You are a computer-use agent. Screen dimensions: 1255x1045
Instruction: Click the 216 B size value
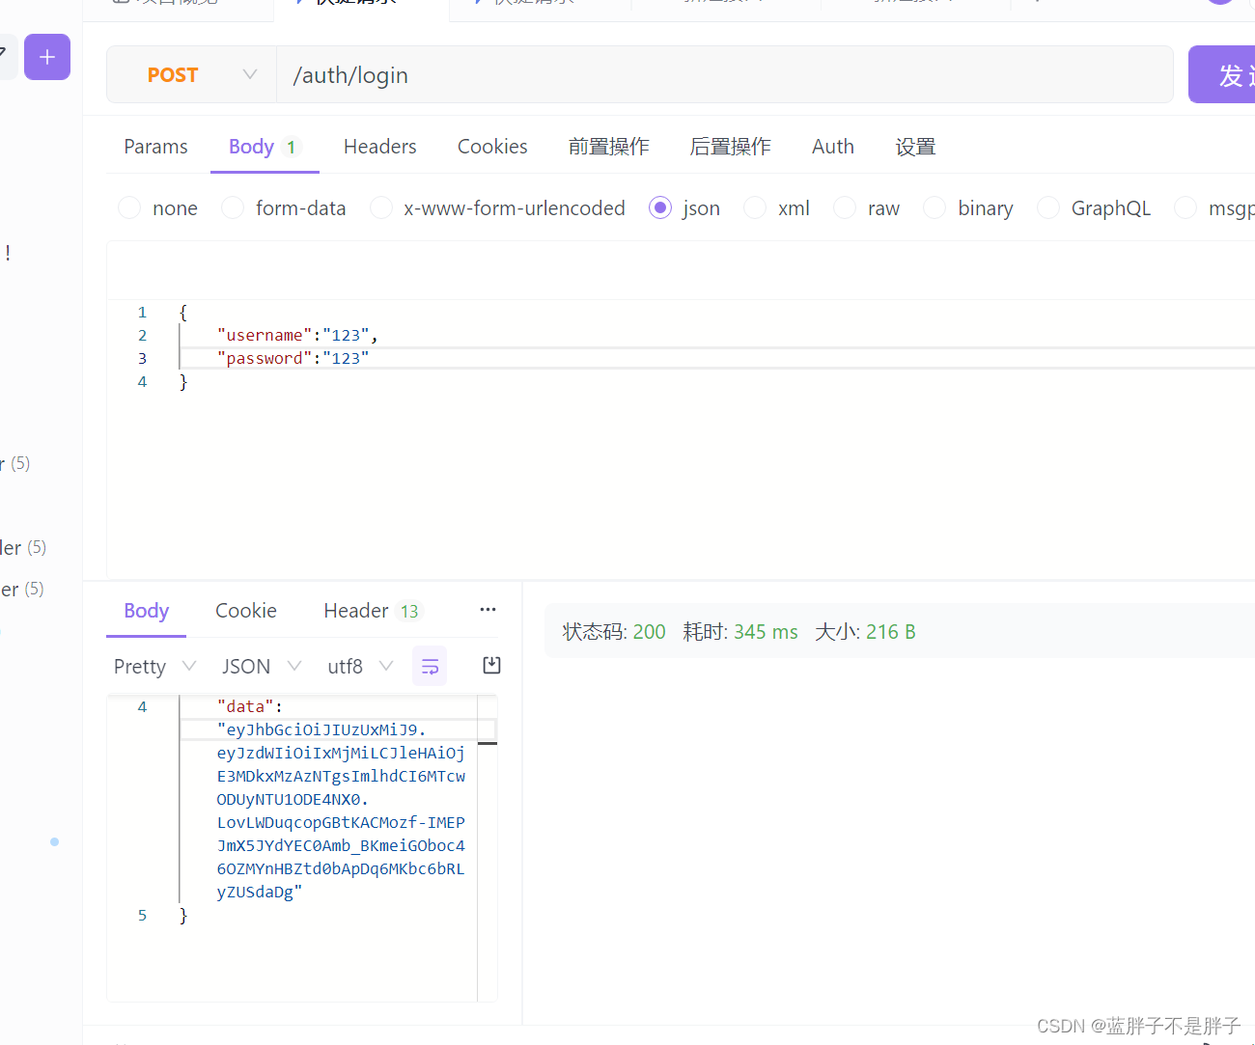(x=891, y=632)
